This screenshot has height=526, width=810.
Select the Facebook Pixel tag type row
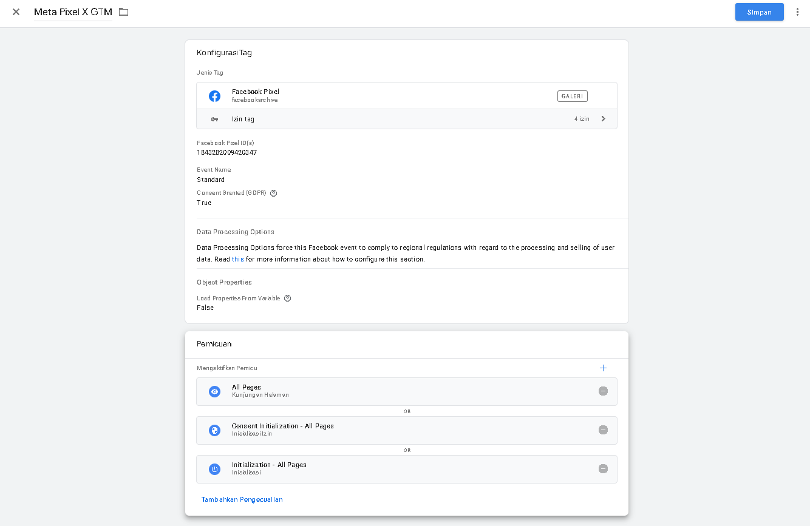pos(407,96)
